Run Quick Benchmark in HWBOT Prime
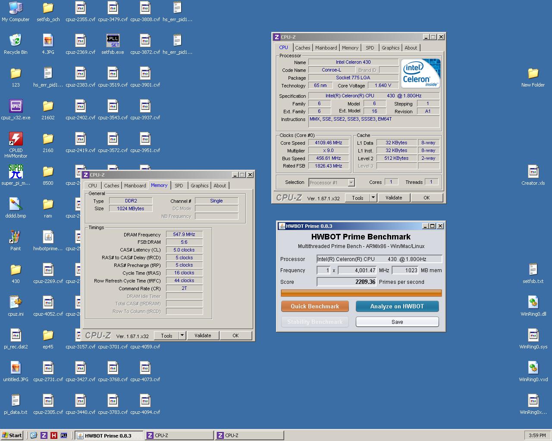 point(315,306)
